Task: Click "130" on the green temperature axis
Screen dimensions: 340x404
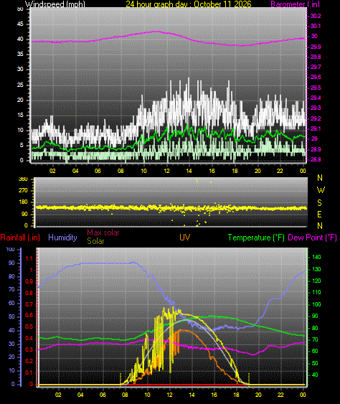Action: pos(316,269)
